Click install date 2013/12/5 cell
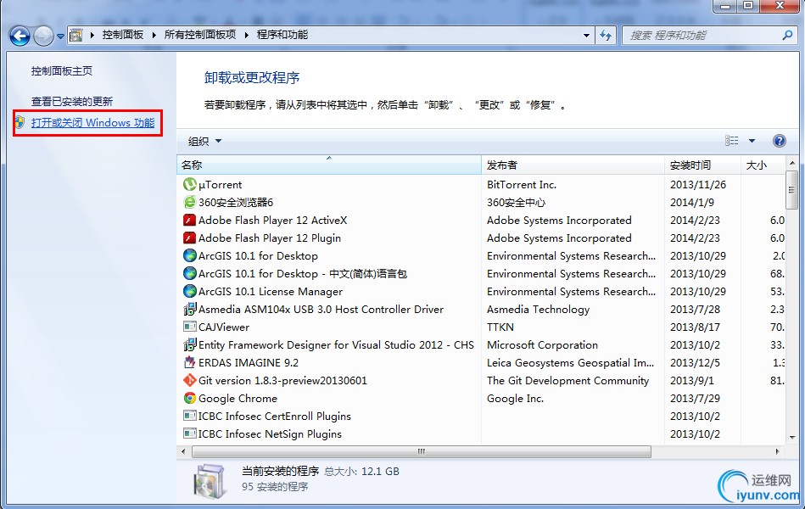 (x=695, y=362)
